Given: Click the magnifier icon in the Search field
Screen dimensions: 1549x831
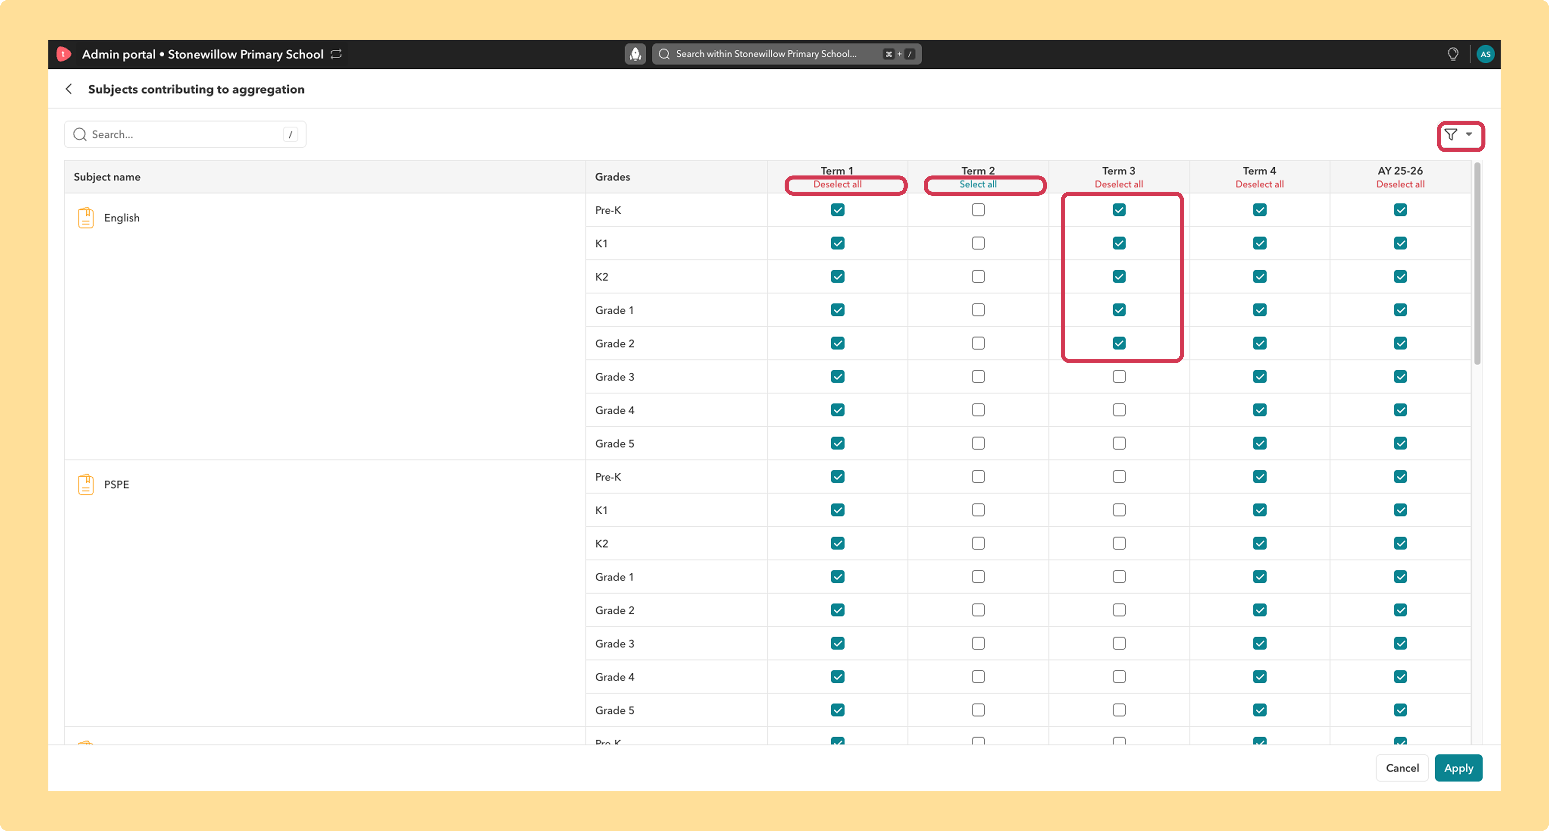Looking at the screenshot, I should (x=80, y=134).
